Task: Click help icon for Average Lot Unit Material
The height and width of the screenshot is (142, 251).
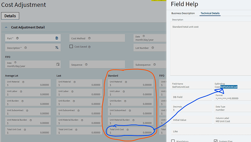Action: [23, 82]
